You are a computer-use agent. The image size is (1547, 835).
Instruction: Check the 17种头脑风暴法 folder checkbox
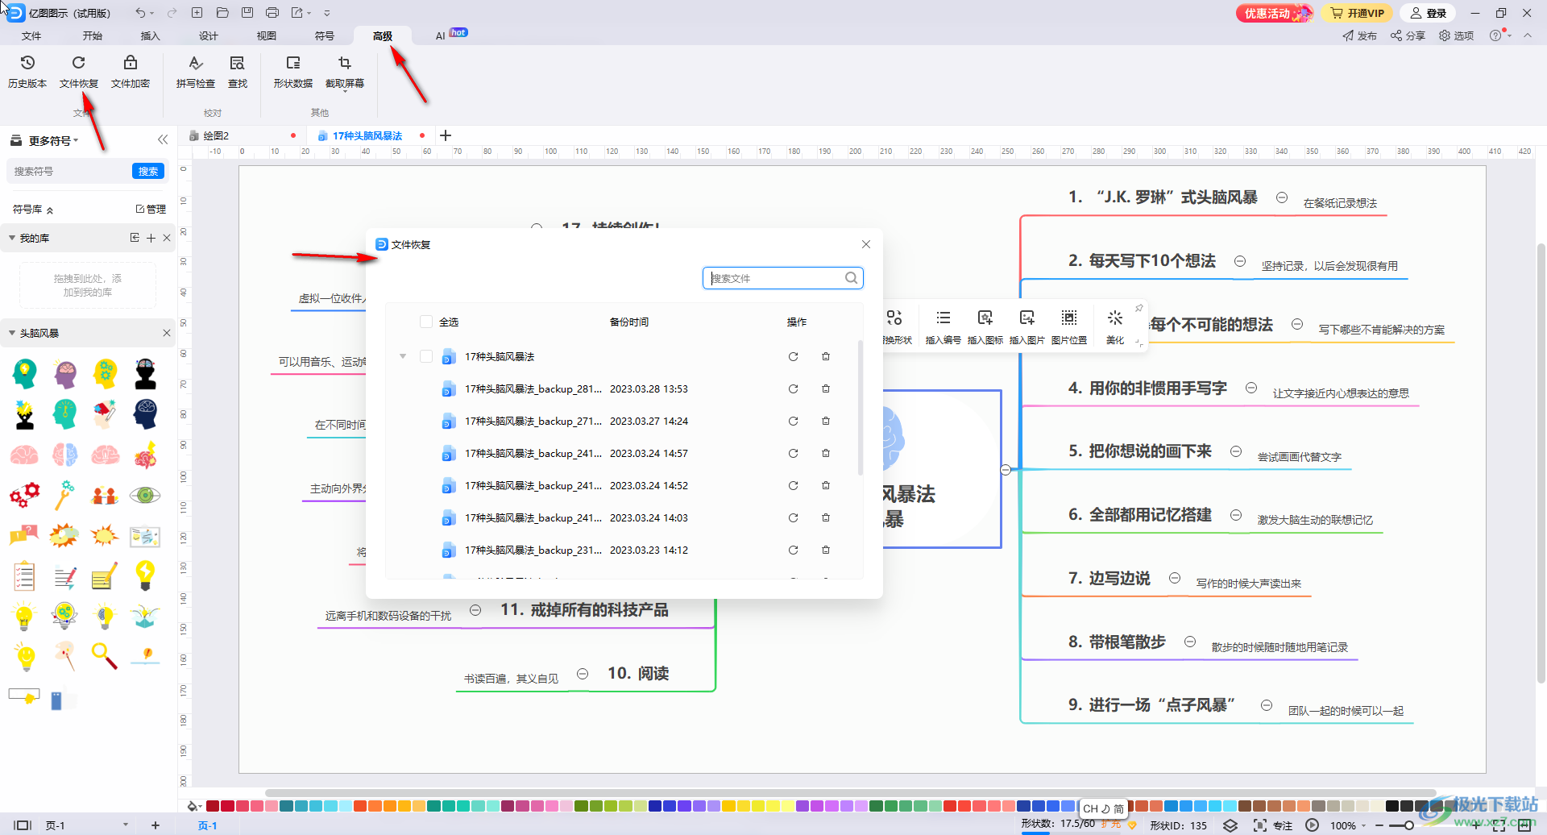tap(426, 356)
